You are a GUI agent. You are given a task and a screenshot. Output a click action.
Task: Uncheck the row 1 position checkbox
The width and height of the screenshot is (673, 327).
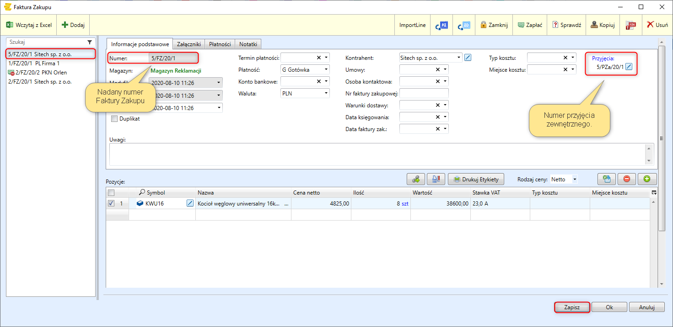(x=111, y=204)
